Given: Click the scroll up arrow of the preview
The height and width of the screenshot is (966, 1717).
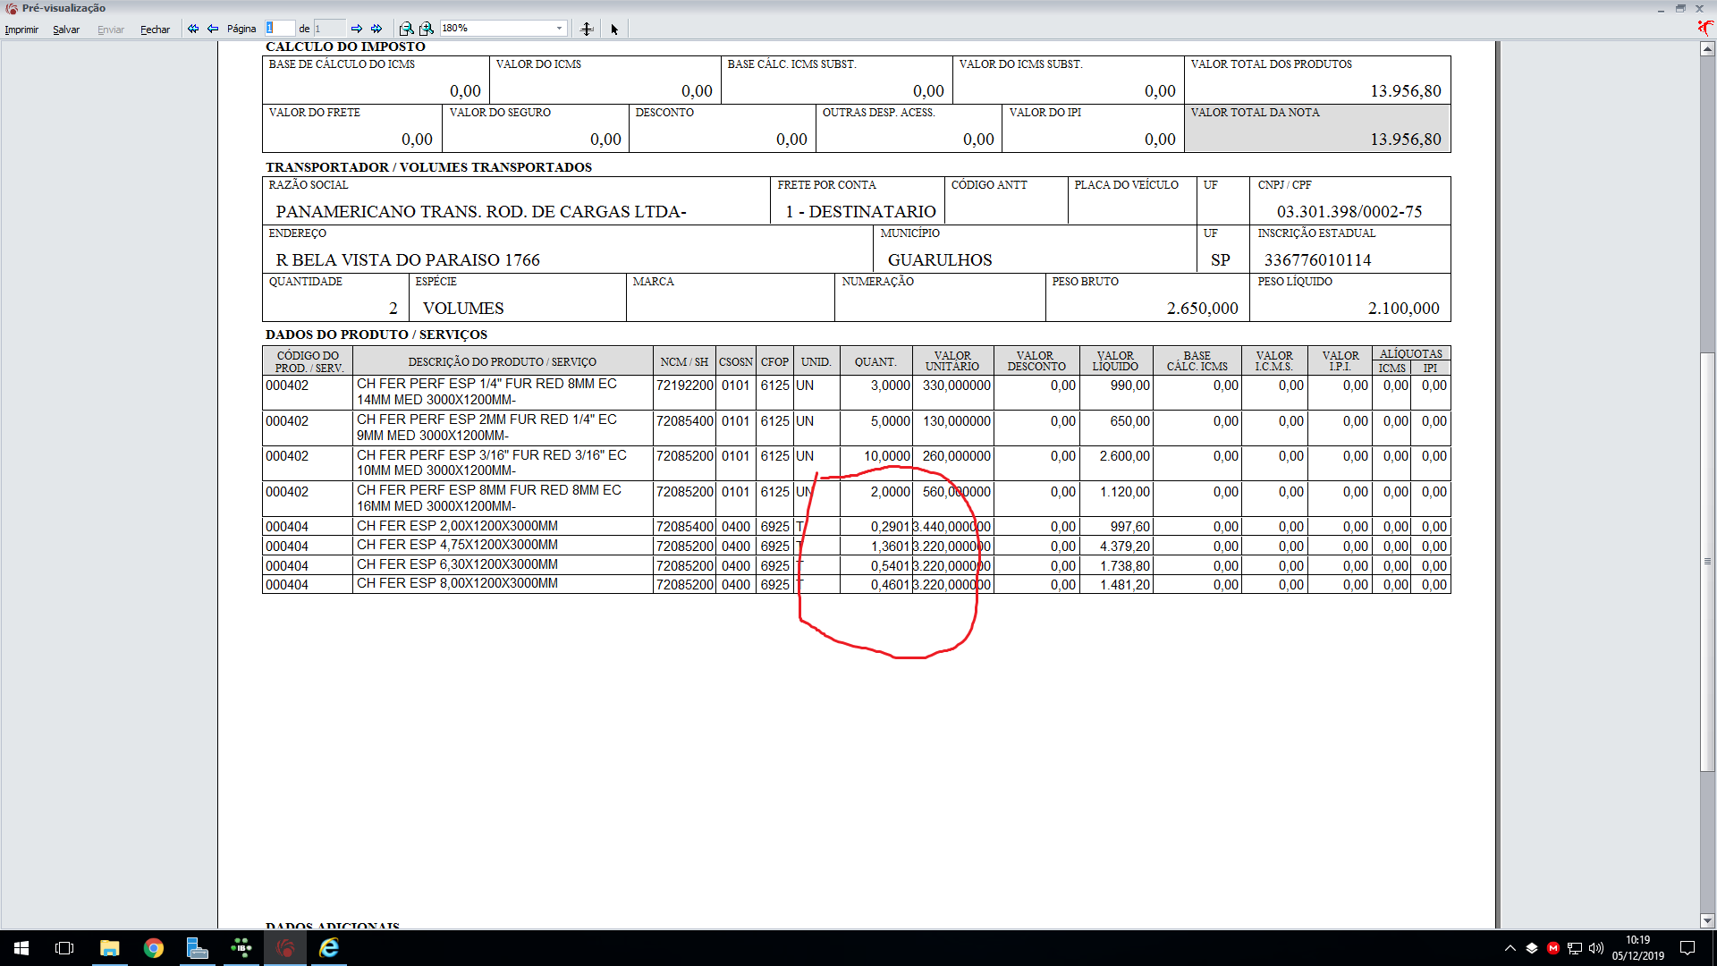Looking at the screenshot, I should 1707,49.
